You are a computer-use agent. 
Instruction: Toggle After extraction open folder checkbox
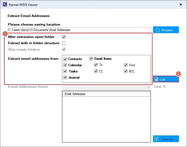(x=64, y=37)
